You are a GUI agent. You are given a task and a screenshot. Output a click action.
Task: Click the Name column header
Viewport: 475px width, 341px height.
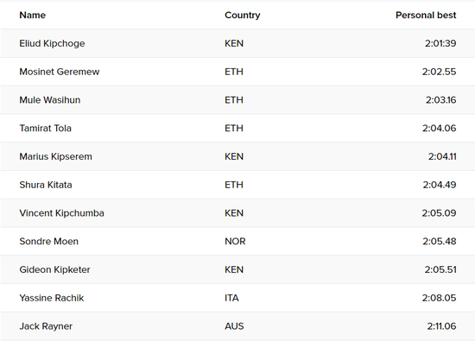(33, 16)
